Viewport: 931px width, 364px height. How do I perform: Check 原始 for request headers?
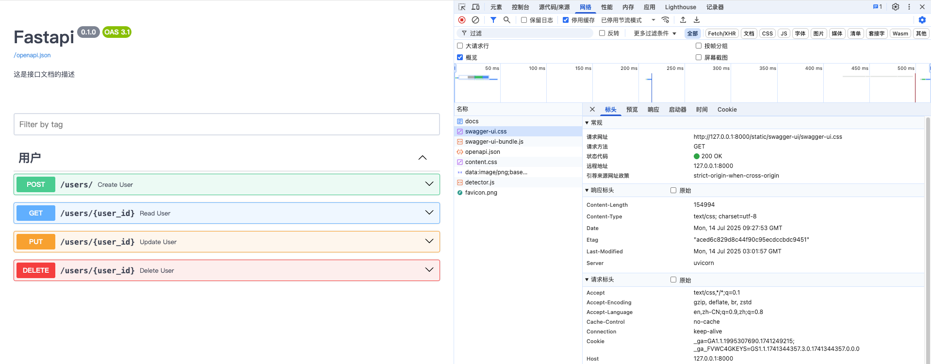[x=673, y=280]
